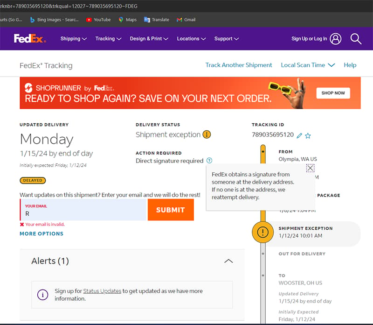Click Sign Up or Log In
This screenshot has width=373, height=325.
[x=309, y=39]
